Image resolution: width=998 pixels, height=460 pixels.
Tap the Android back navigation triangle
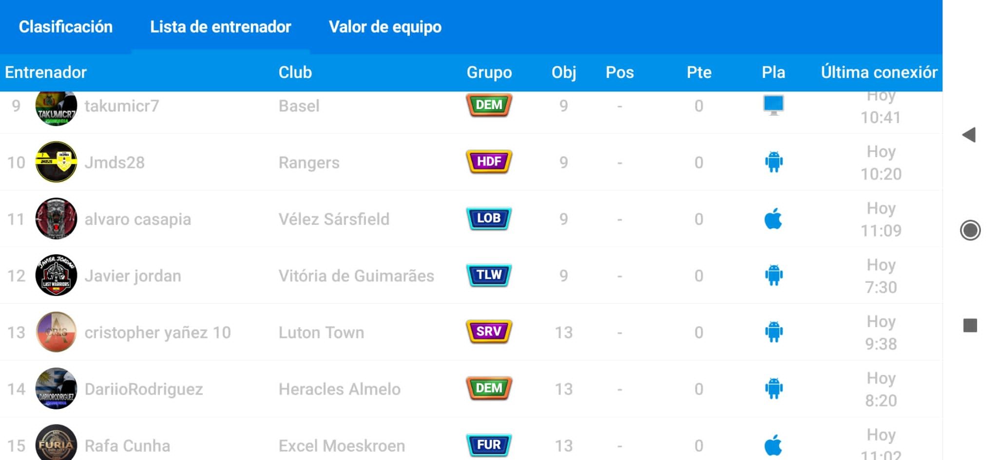point(969,135)
